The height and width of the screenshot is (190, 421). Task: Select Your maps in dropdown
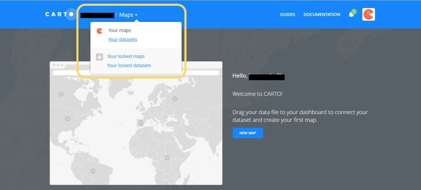coord(120,30)
